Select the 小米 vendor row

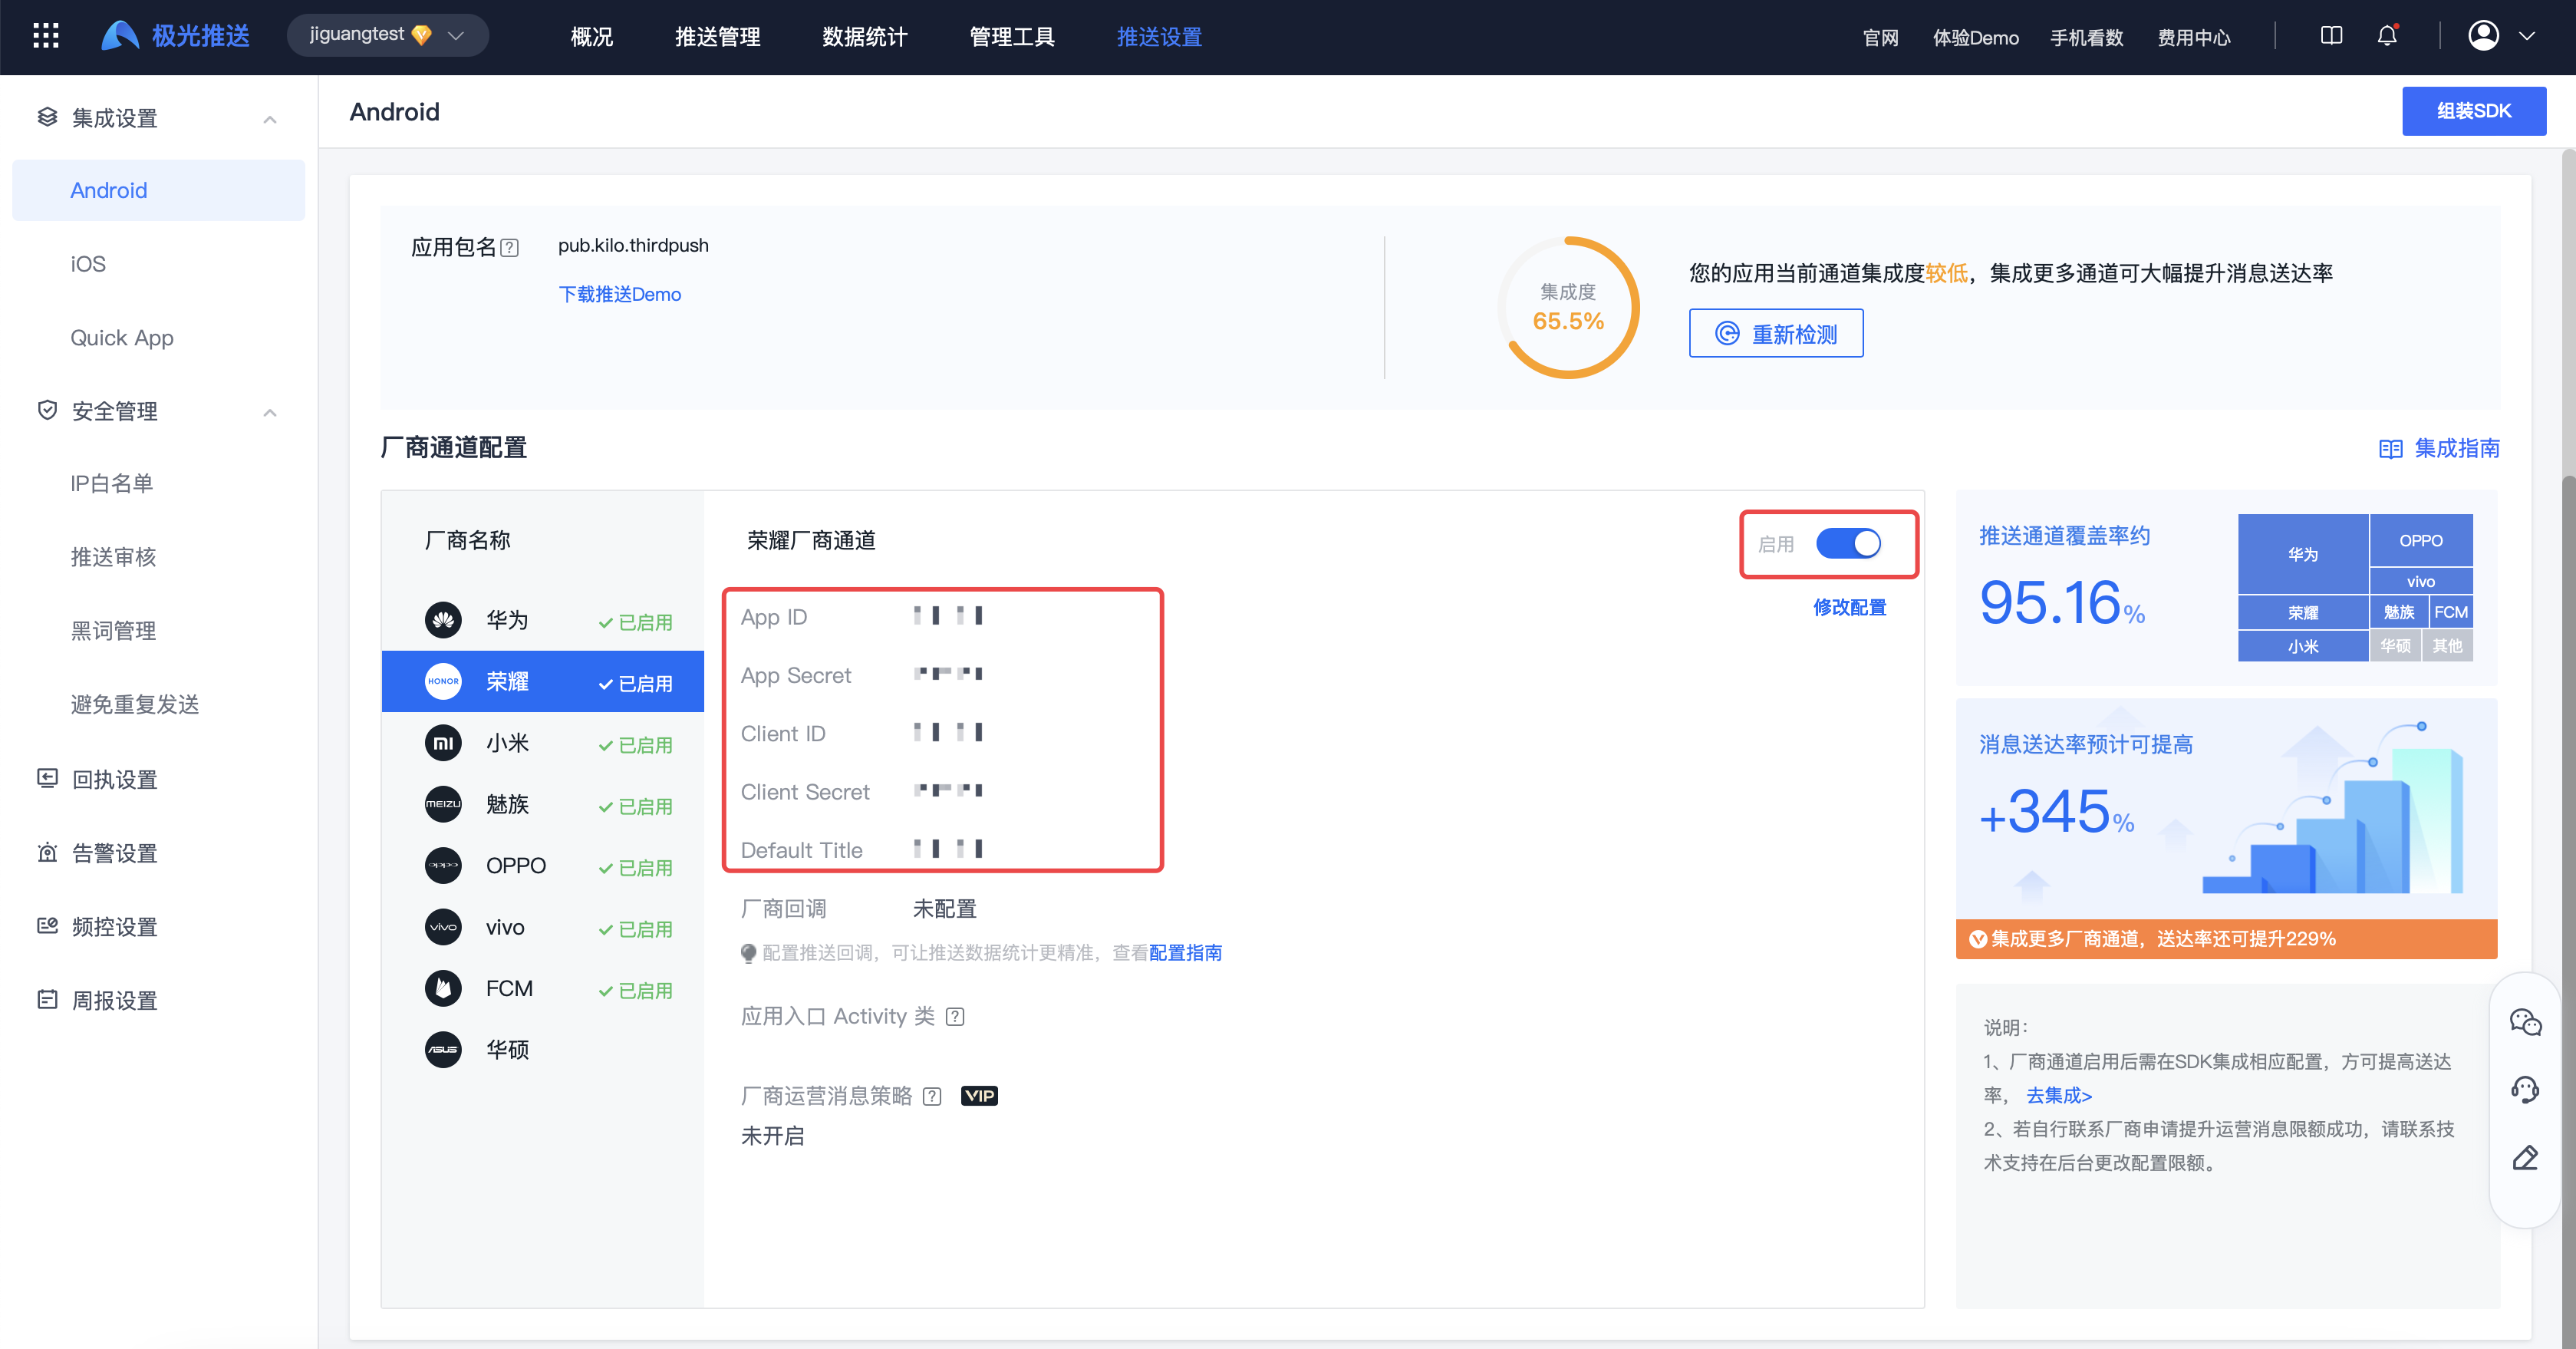pyautogui.click(x=543, y=743)
